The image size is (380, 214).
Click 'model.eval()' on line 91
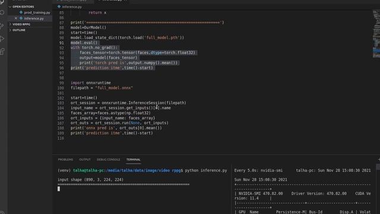[84, 43]
